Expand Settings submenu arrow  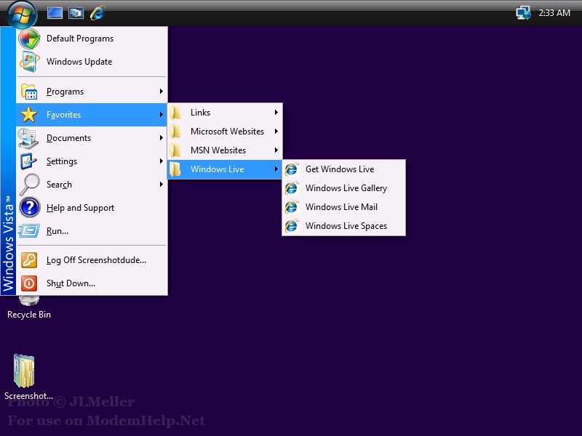coord(161,161)
